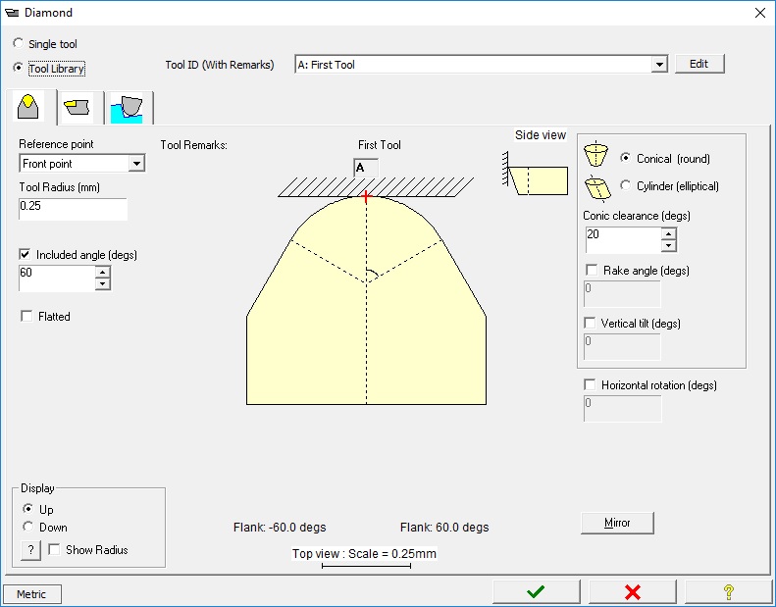
Task: Click the 'Flank: 60.0 degs' text
Action: coord(444,528)
